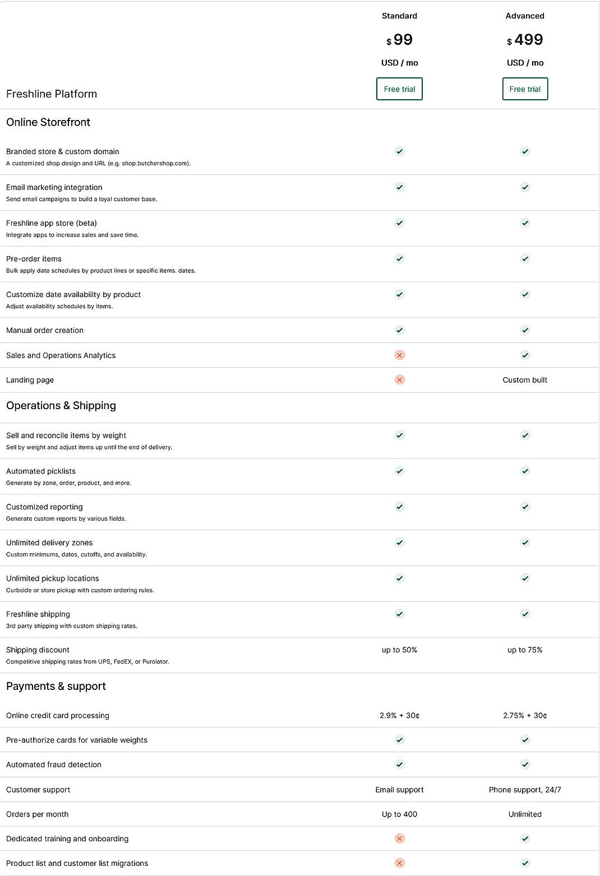Select the Advanced plan column header
Screen dimensions: 600x876
pos(525,16)
